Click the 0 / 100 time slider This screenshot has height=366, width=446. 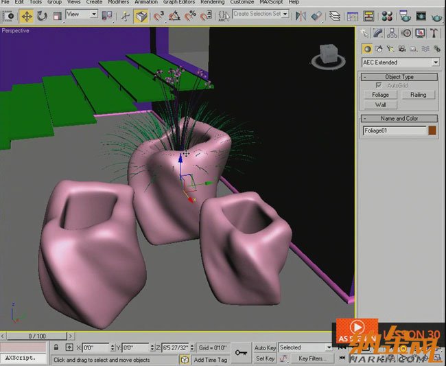click(x=37, y=336)
